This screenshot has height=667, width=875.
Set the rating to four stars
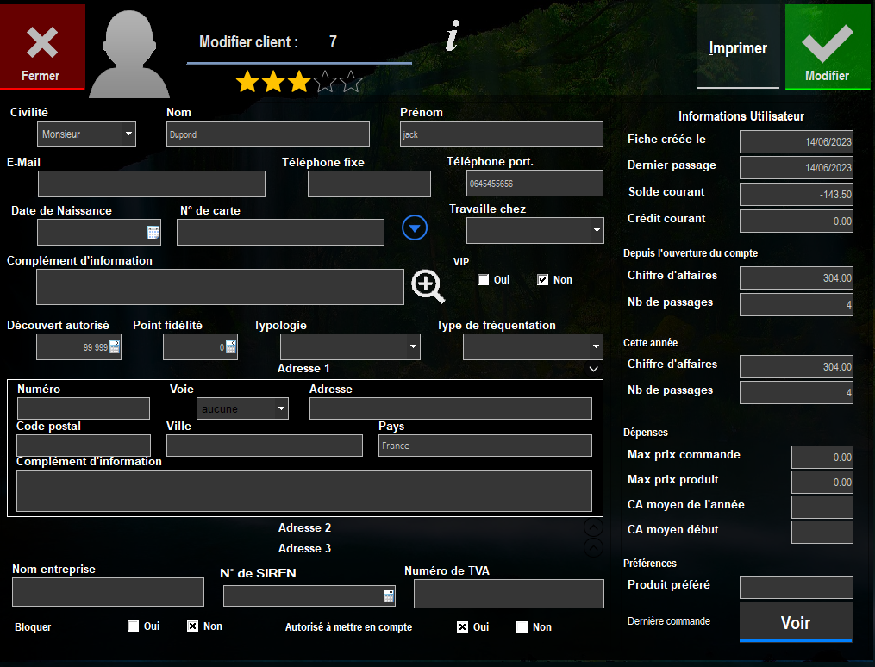pos(325,82)
